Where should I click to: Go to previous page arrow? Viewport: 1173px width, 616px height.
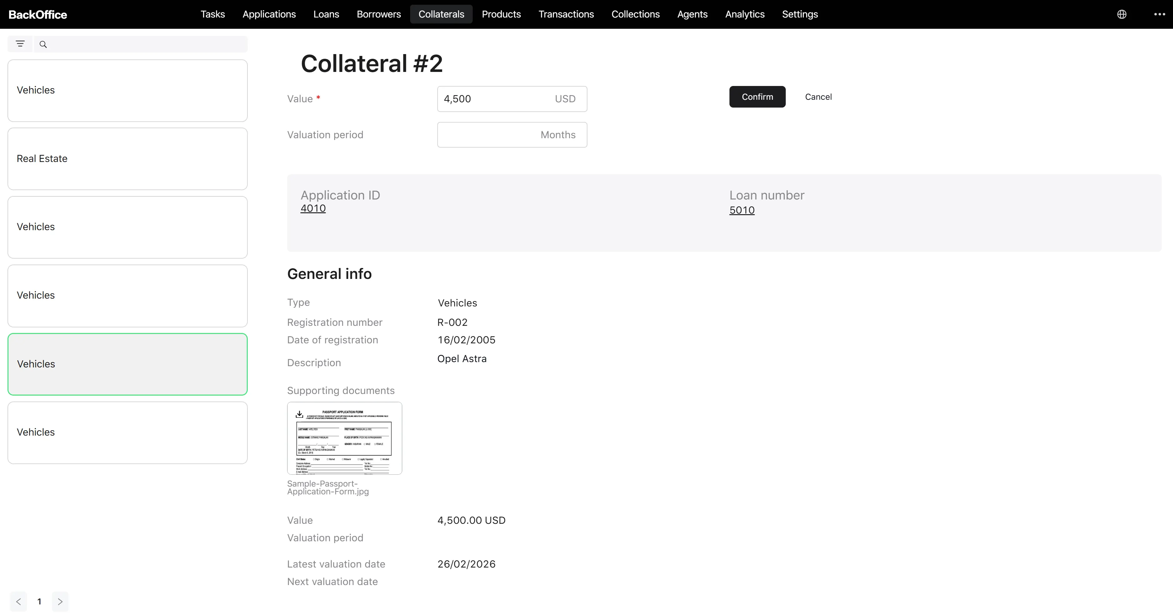tap(19, 601)
